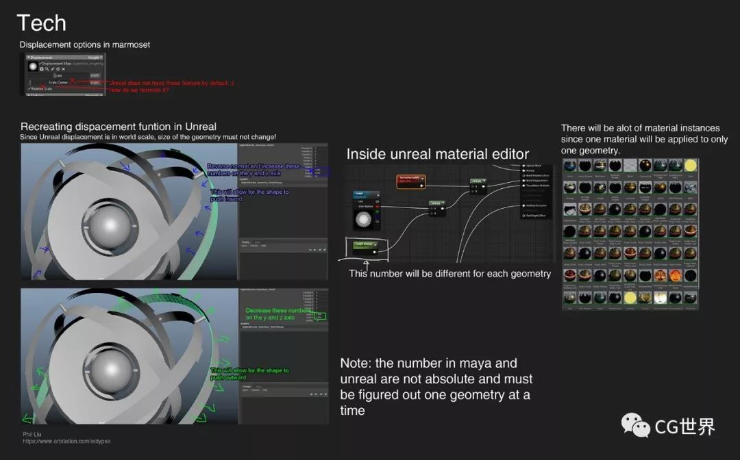Image resolution: width=740 pixels, height=460 pixels.
Task: Open the artstation.com/eclypse link
Action: (66, 441)
